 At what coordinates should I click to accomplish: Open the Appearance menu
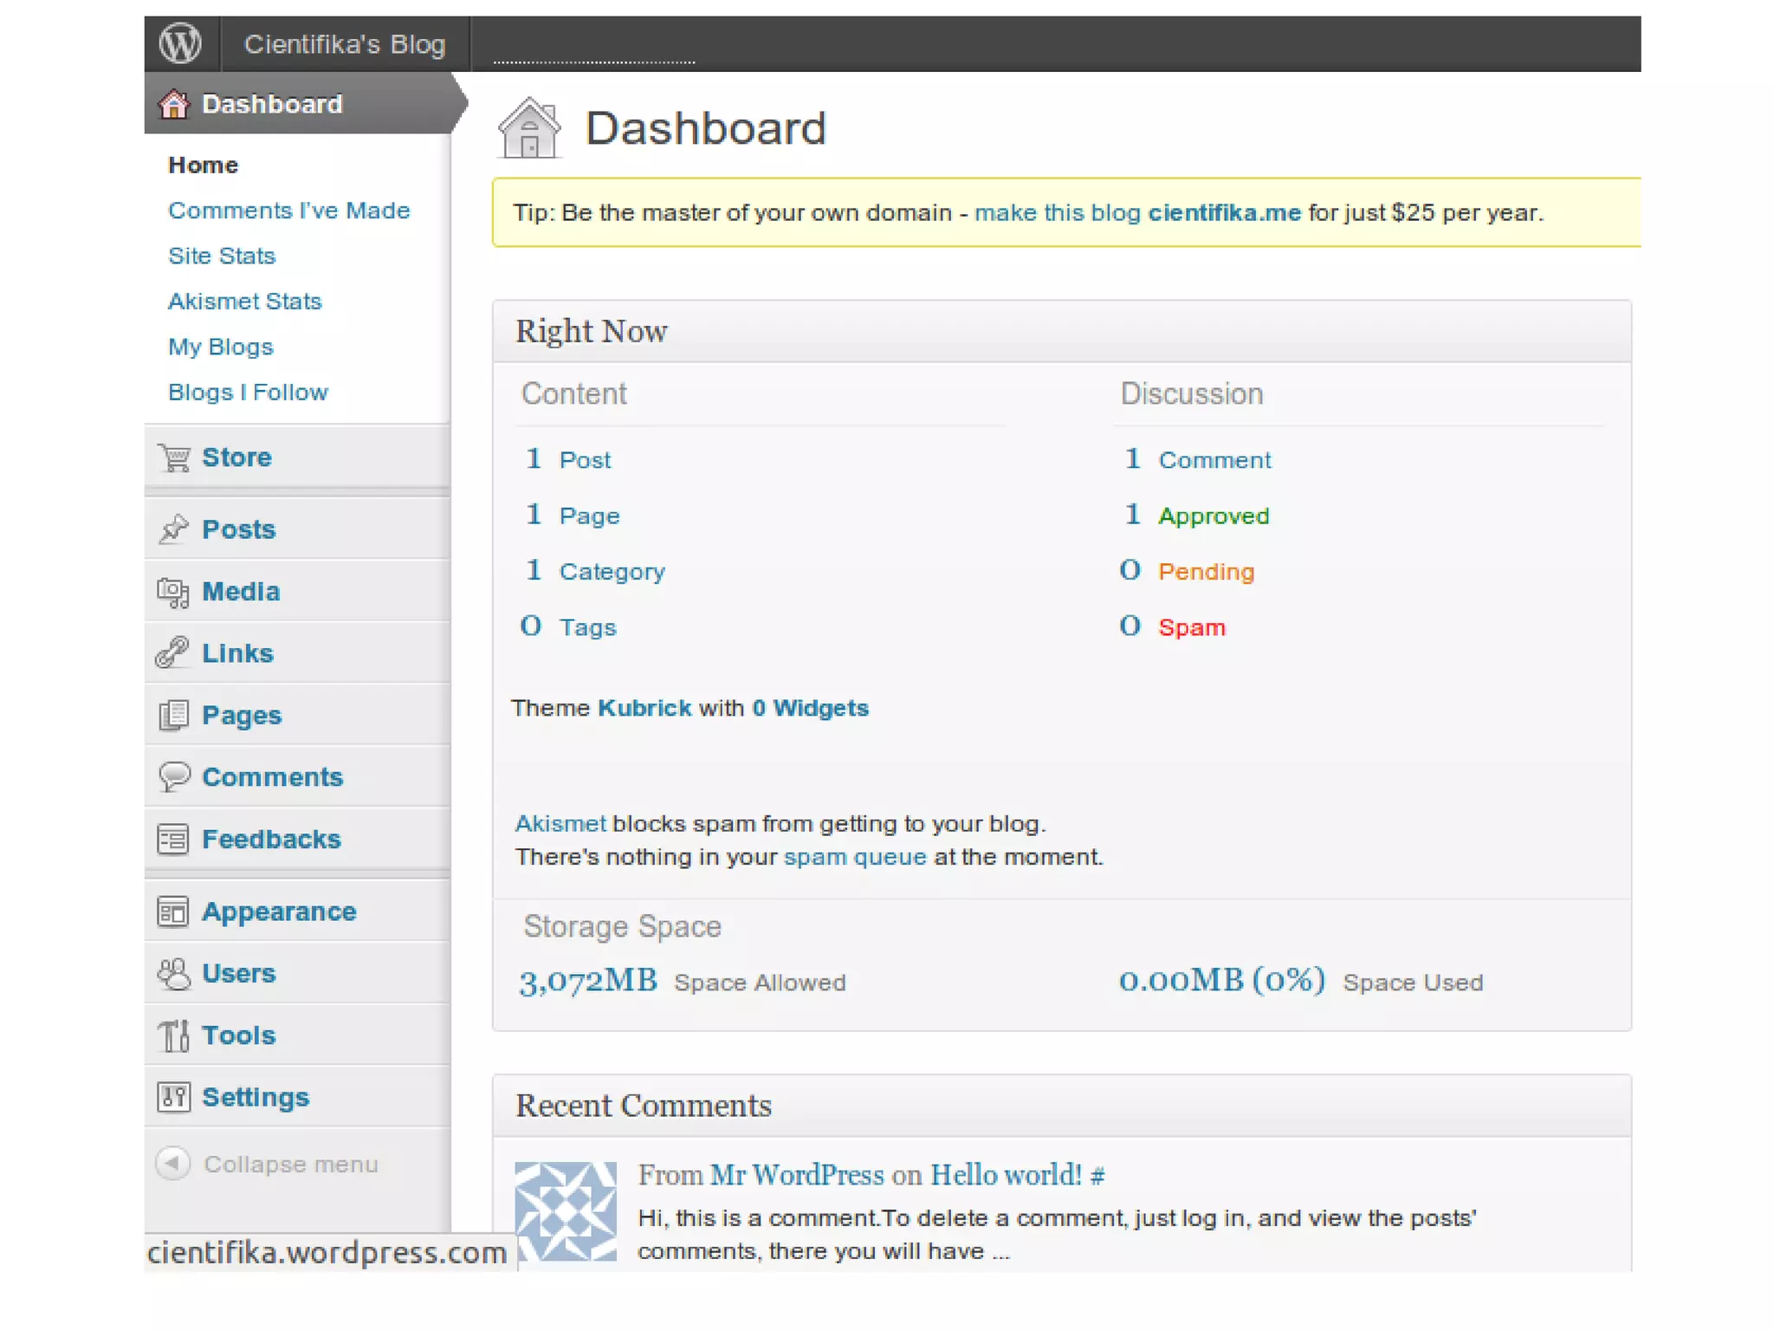278,912
